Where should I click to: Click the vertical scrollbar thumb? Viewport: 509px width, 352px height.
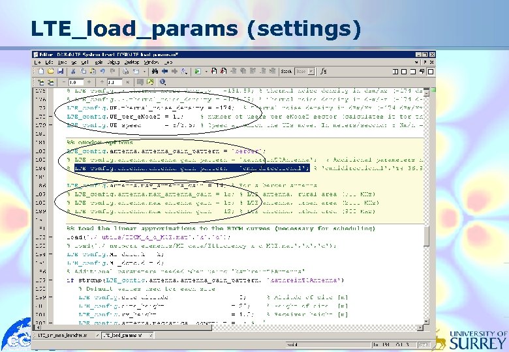click(x=427, y=236)
